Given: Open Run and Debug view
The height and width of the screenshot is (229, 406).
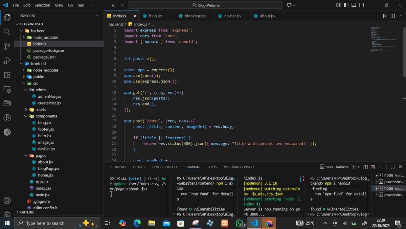Looking at the screenshot, I should (x=7, y=61).
